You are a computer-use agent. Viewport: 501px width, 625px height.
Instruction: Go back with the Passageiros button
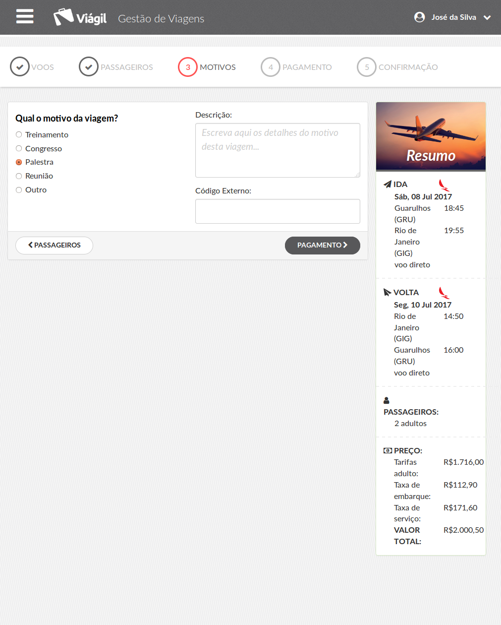54,245
